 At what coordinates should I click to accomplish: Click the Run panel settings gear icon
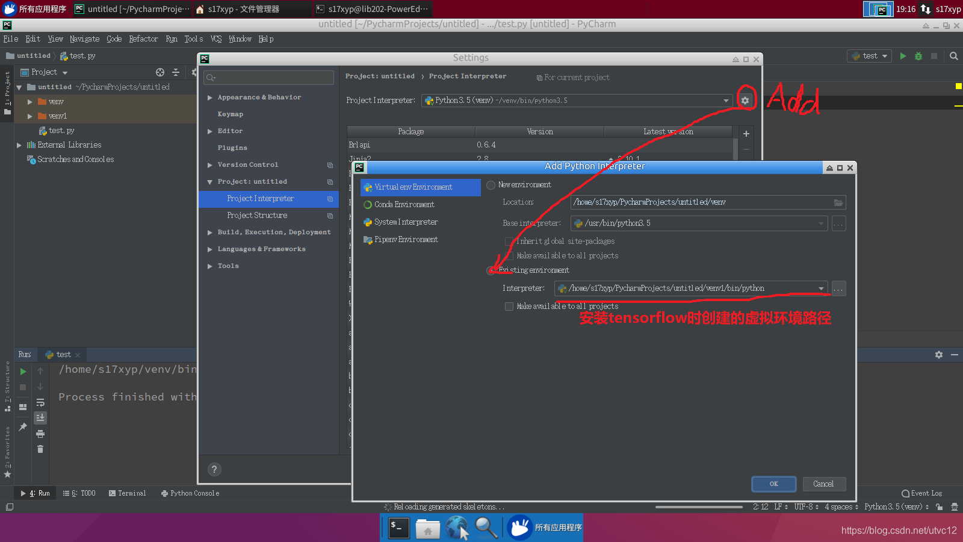[x=939, y=355]
